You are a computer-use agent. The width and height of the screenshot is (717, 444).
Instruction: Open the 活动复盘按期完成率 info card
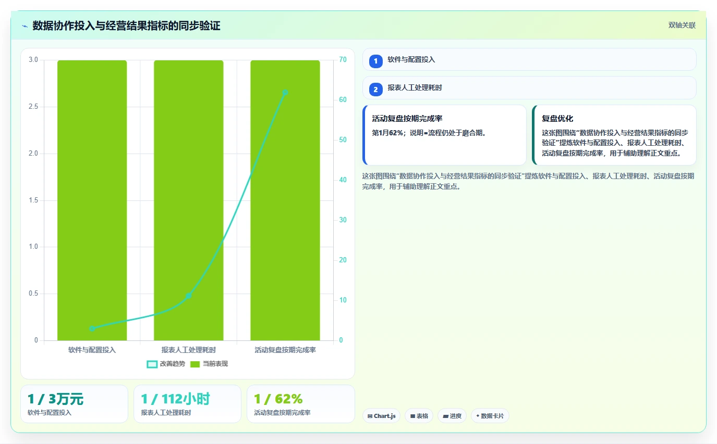point(444,135)
